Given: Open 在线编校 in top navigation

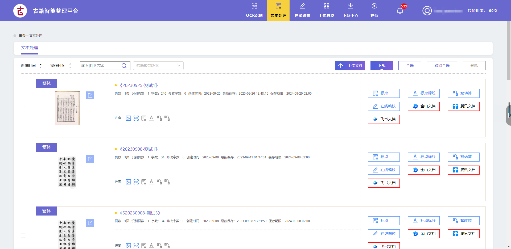Looking at the screenshot, I should (x=302, y=11).
